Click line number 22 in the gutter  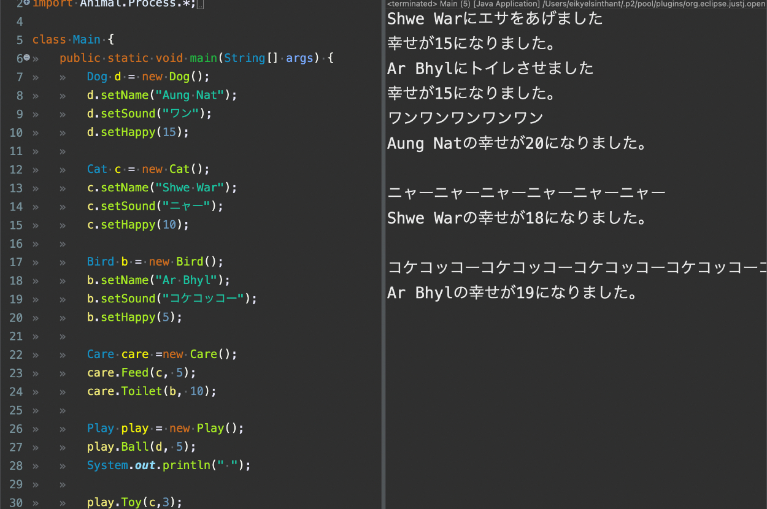(x=16, y=354)
